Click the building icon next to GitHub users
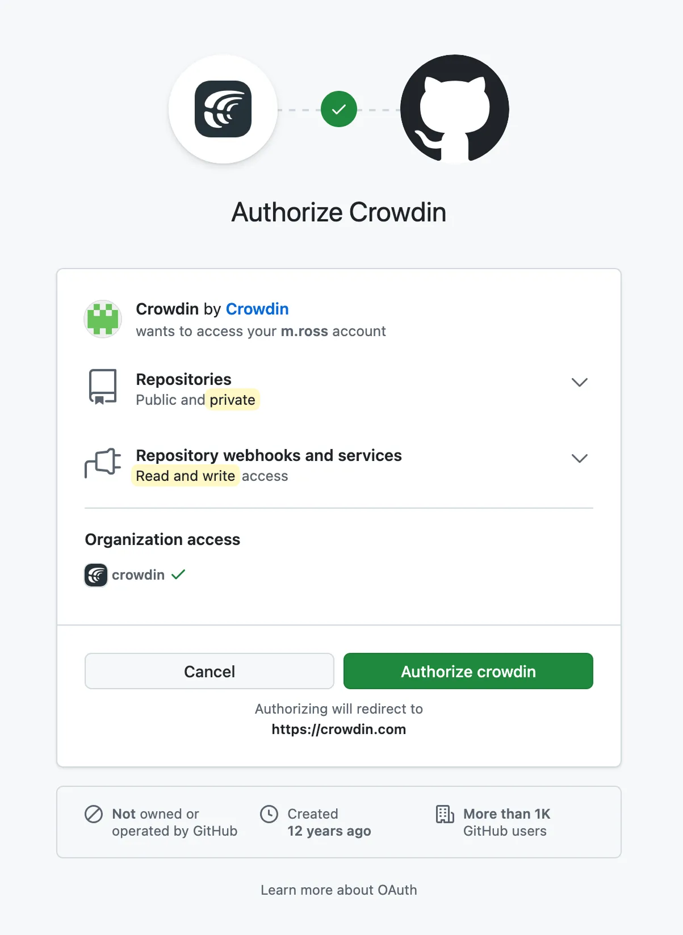683x935 pixels. (x=445, y=814)
